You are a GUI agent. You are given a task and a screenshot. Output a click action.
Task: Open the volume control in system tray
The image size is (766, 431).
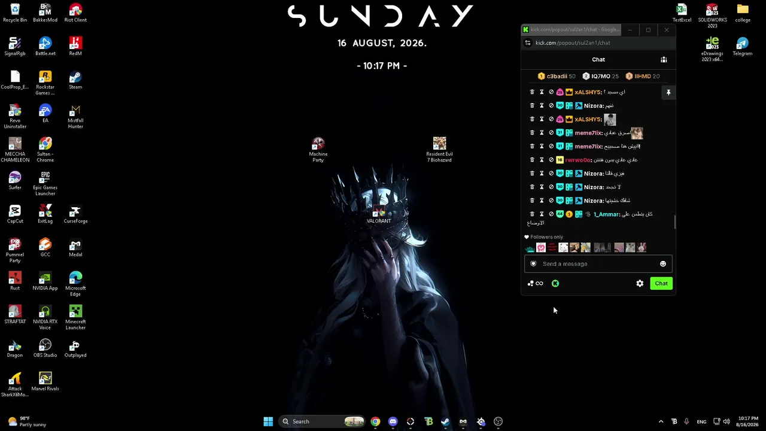727,421
